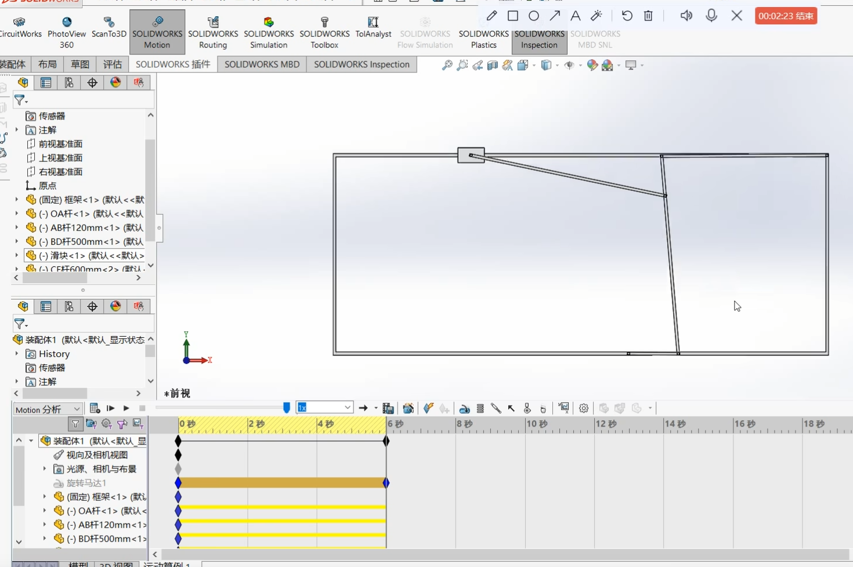Expand the History node in lower tree
Screen dimensions: 853x567
17,353
